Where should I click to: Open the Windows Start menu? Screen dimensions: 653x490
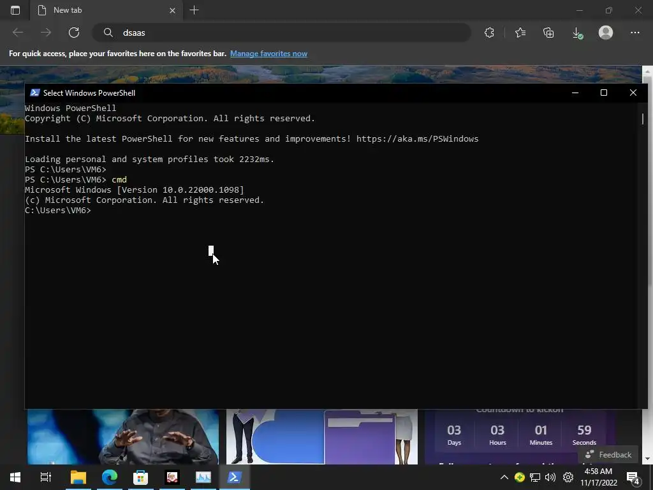point(15,477)
